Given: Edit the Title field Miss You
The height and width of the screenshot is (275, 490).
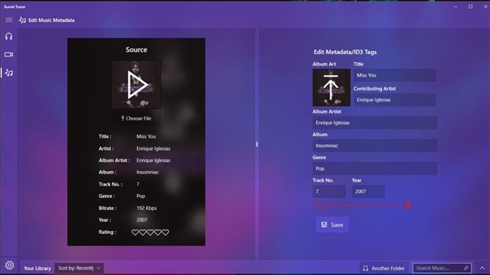Looking at the screenshot, I should [395, 75].
